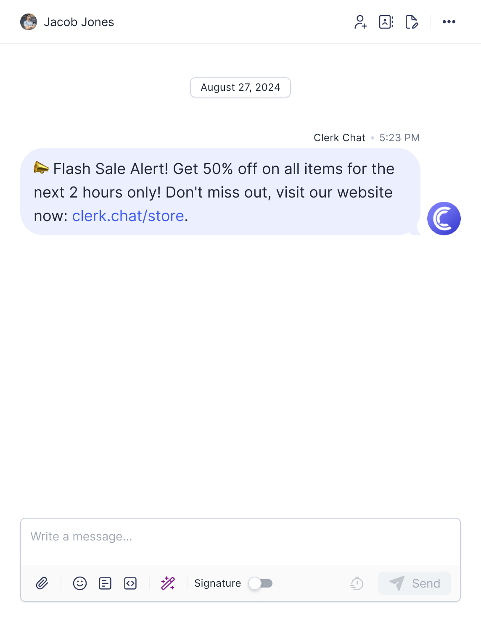481x622 pixels.
Task: Click the add contact person icon
Action: pyautogui.click(x=361, y=22)
